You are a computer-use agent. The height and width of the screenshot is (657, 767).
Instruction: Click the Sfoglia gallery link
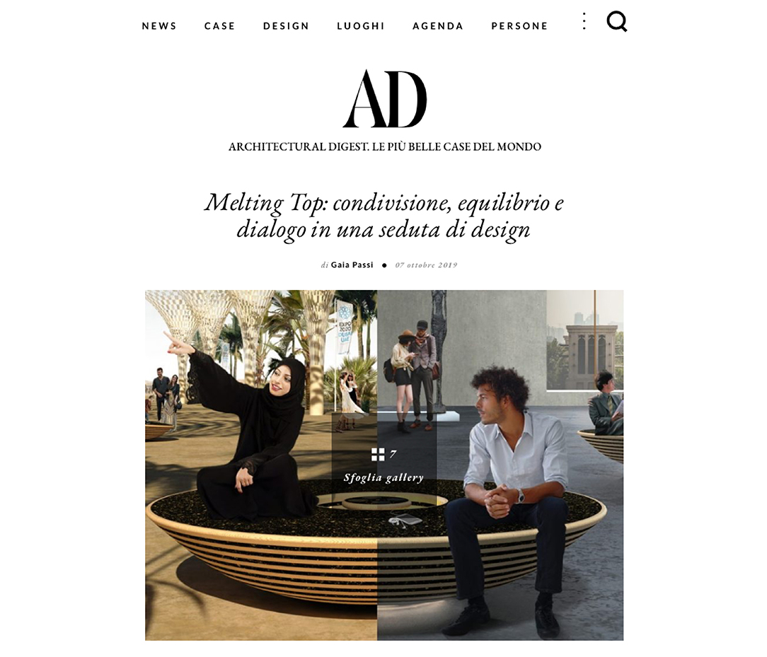tap(383, 477)
